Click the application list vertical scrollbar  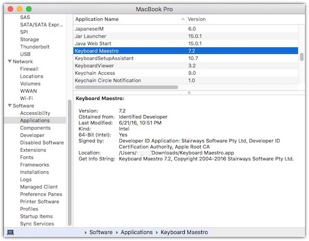pos(301,57)
